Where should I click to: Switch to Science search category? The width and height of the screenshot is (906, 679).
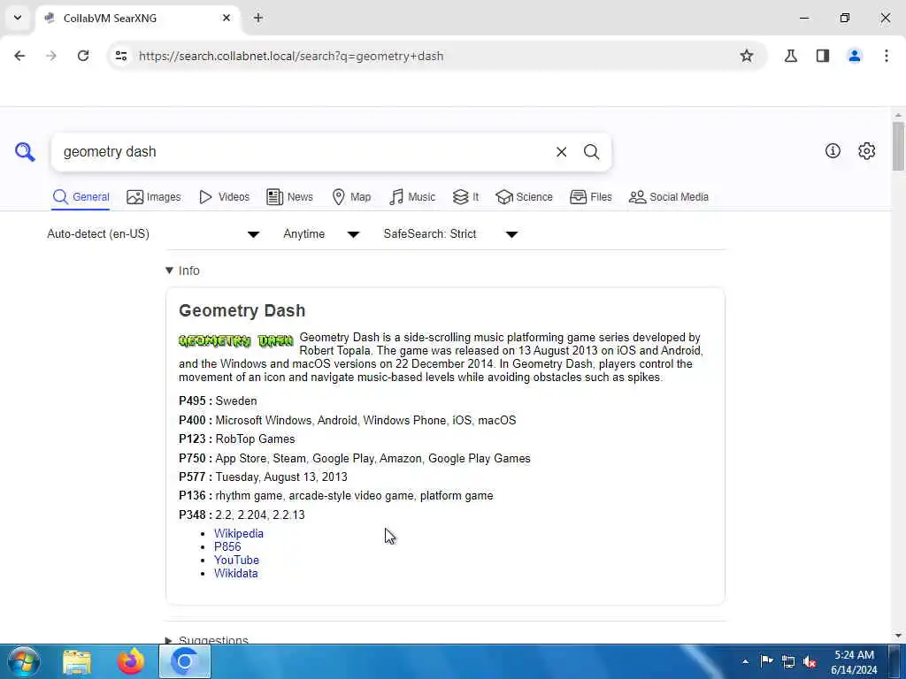pyautogui.click(x=524, y=197)
